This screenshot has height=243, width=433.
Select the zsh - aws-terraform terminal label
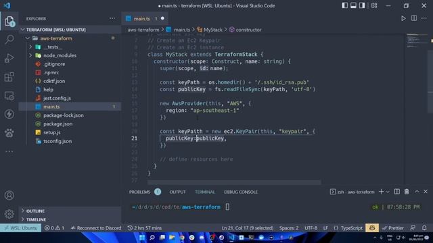tap(352, 192)
